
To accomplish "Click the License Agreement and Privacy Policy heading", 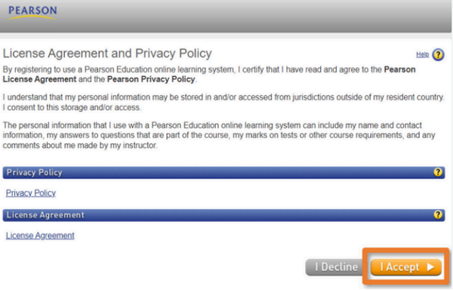I will coord(107,54).
